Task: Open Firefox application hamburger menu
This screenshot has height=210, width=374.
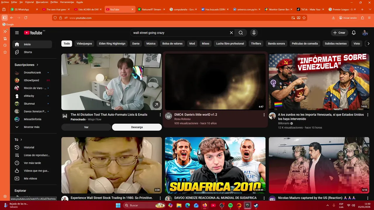Action: point(370,18)
